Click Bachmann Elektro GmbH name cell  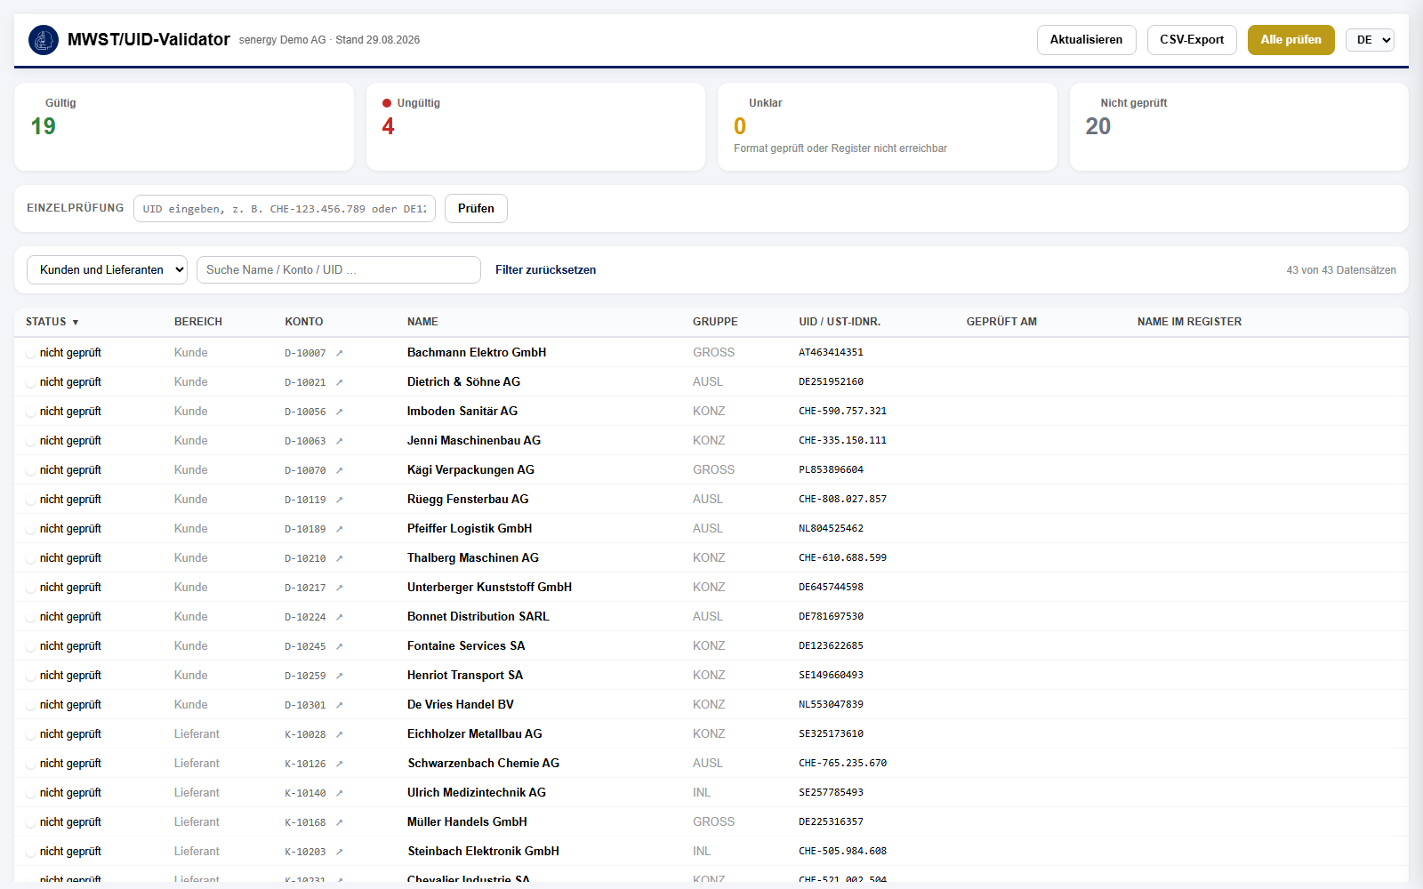tap(477, 353)
